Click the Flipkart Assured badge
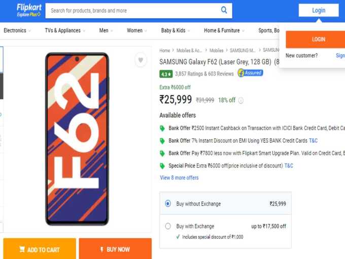The height and width of the screenshot is (259, 345). point(251,73)
